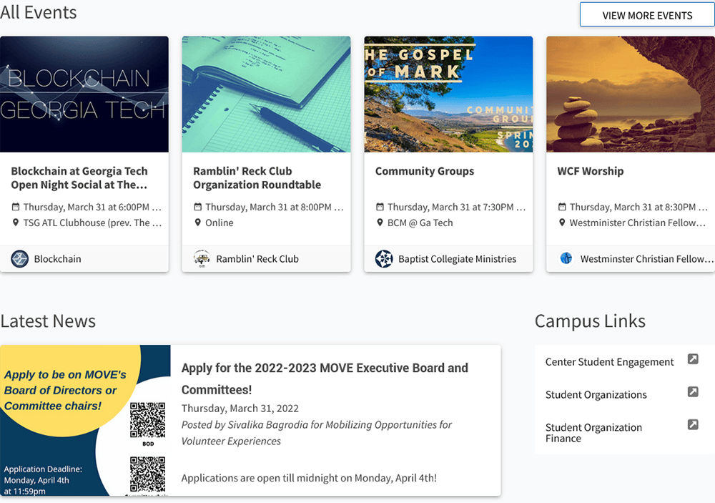This screenshot has width=715, height=503.
Task: Click the 'Online' location text
Action: pos(220,223)
